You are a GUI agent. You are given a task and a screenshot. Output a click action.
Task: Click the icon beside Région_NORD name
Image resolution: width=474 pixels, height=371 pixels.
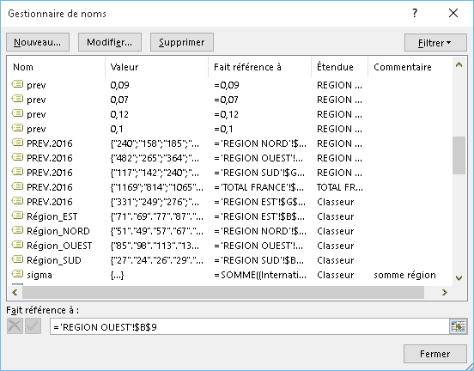click(17, 230)
